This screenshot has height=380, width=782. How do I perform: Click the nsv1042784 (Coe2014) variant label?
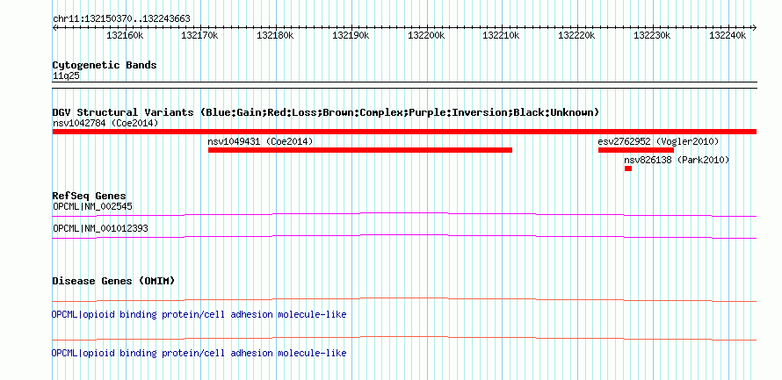pos(105,123)
